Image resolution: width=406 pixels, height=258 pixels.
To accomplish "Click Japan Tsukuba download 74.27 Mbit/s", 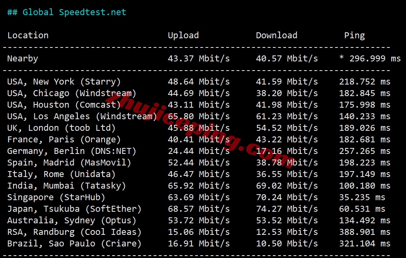I will [287, 209].
